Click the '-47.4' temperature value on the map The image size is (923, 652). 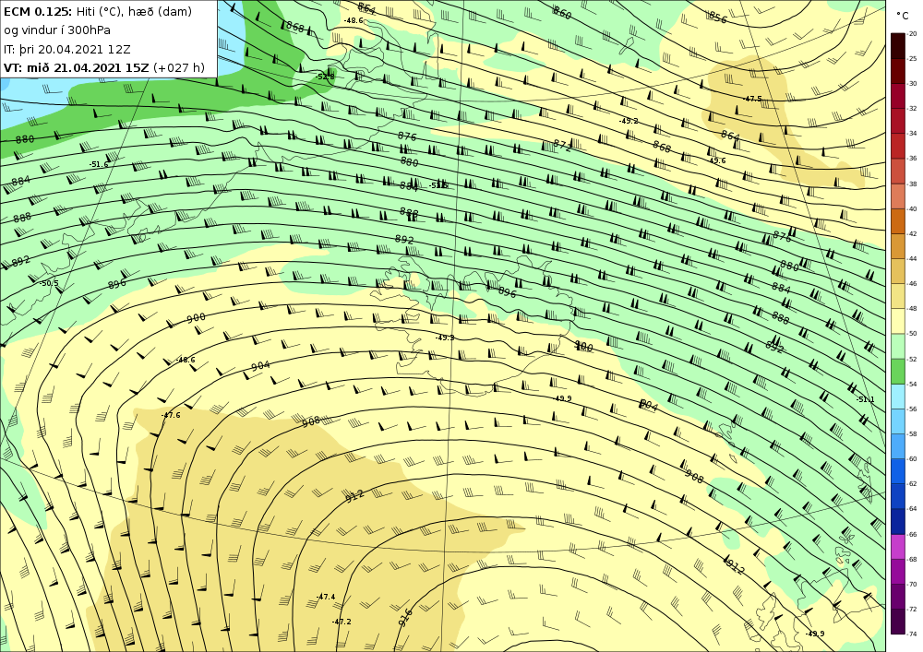[326, 597]
